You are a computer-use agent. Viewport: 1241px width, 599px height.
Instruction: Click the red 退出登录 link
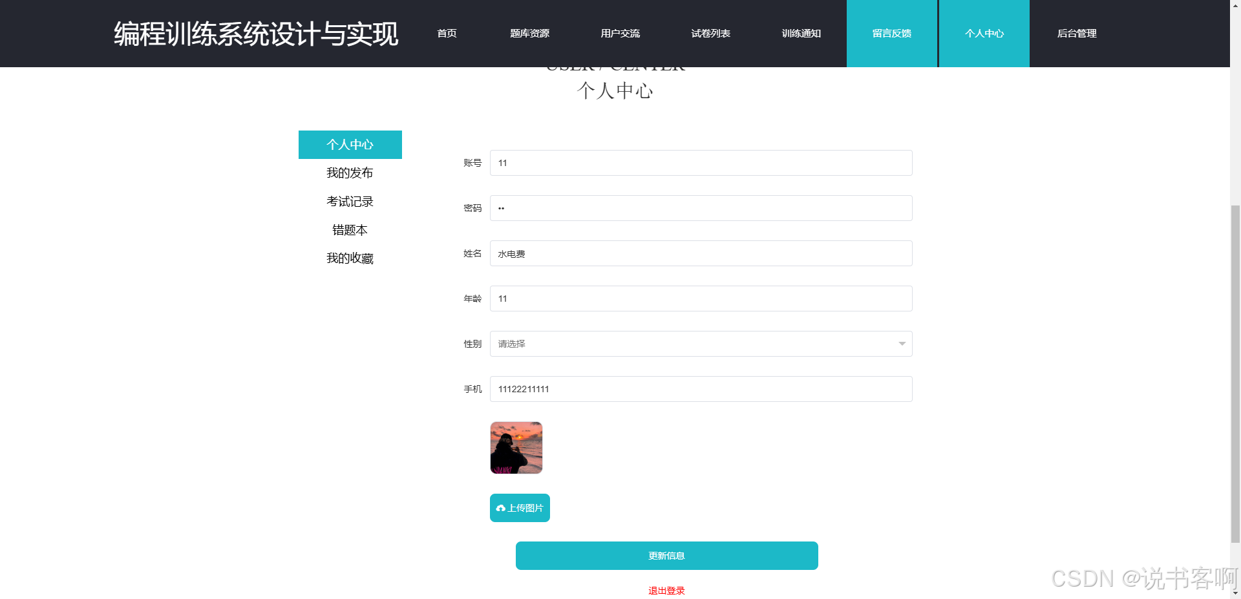click(x=666, y=591)
